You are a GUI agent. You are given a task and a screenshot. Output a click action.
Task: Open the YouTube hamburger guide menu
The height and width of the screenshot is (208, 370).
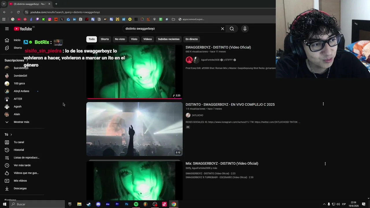(x=7, y=29)
